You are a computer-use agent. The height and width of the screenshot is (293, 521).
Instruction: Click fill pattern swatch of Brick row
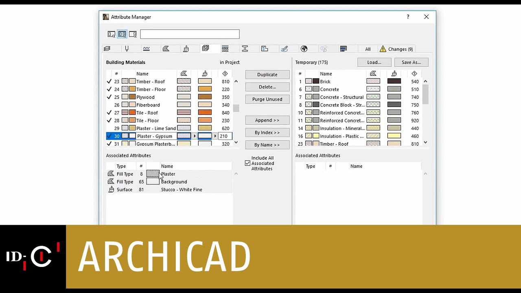coord(373,81)
